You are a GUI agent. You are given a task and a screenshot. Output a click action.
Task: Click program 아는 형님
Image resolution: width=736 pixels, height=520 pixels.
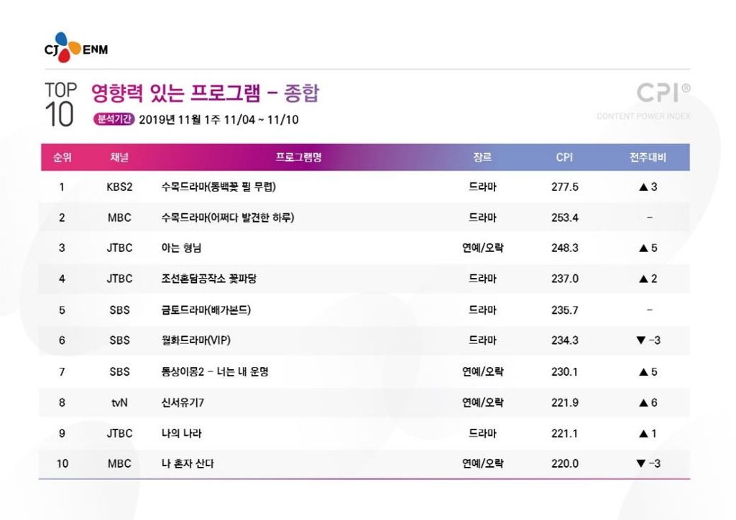pos(181,248)
